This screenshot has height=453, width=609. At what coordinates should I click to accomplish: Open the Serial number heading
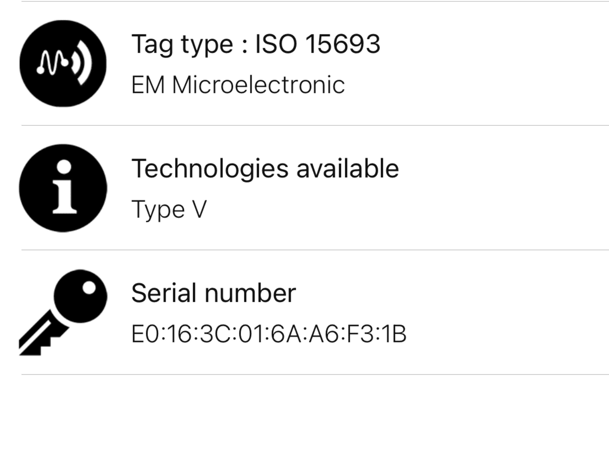214,293
